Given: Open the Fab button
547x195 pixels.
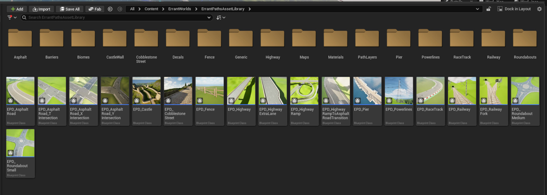Looking at the screenshot, I should point(95,9).
